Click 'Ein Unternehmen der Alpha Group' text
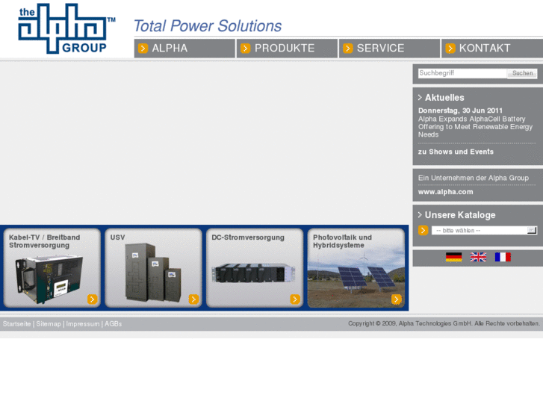 click(x=474, y=178)
